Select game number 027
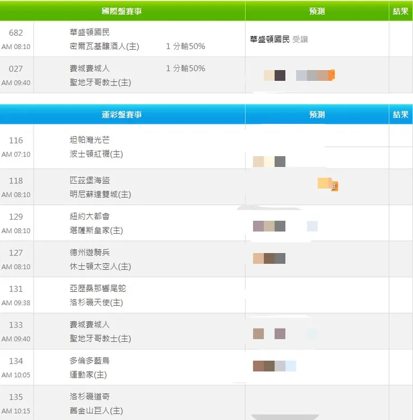This screenshot has width=413, height=420. (16, 69)
